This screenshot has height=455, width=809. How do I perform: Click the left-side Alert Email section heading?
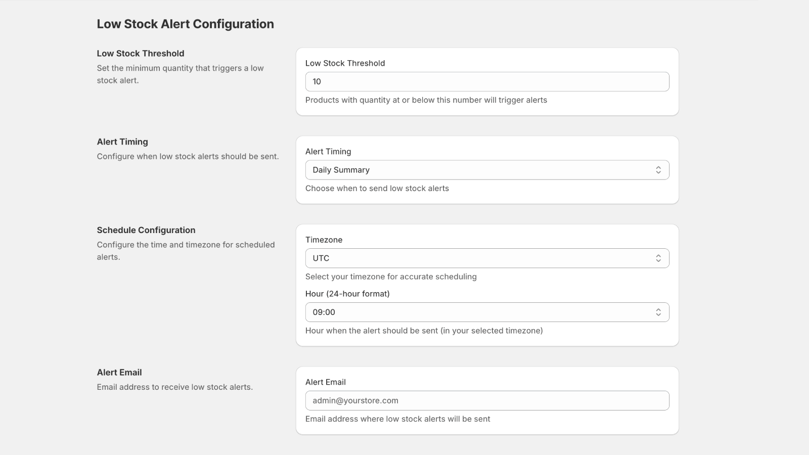coord(119,372)
